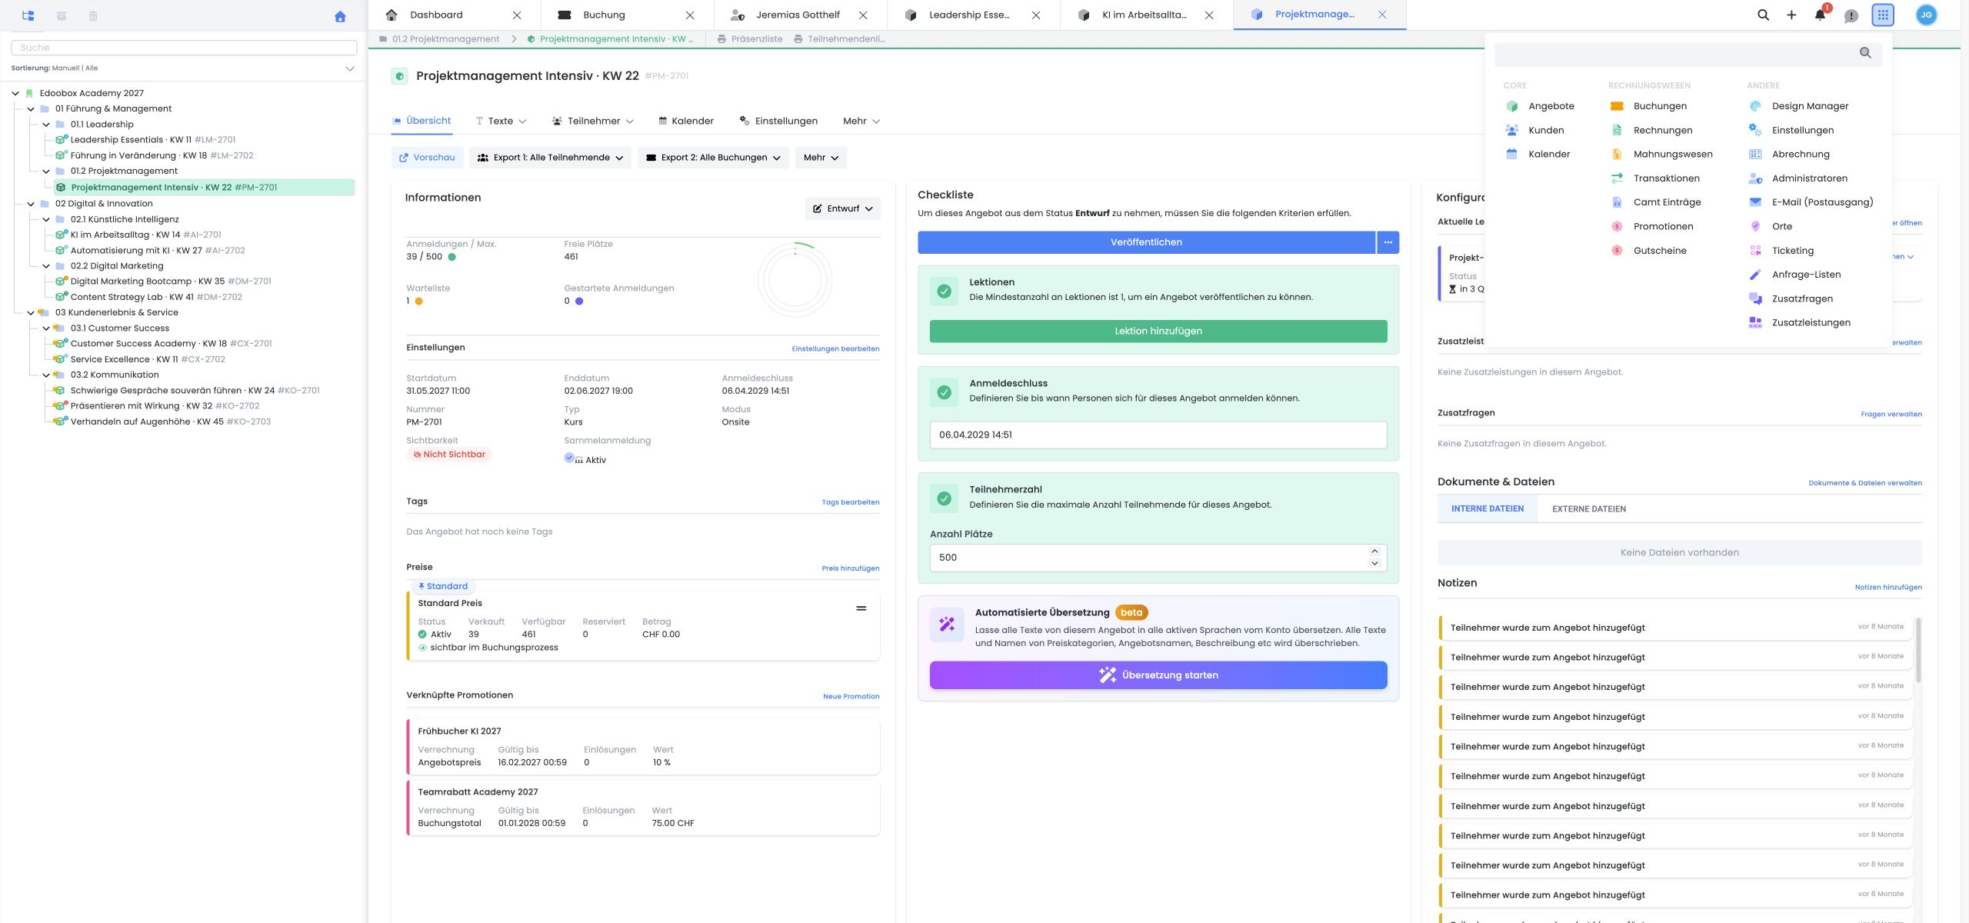1969x923 pixels.
Task: Click the tree view icon in sidebar header
Action: pyautogui.click(x=28, y=15)
